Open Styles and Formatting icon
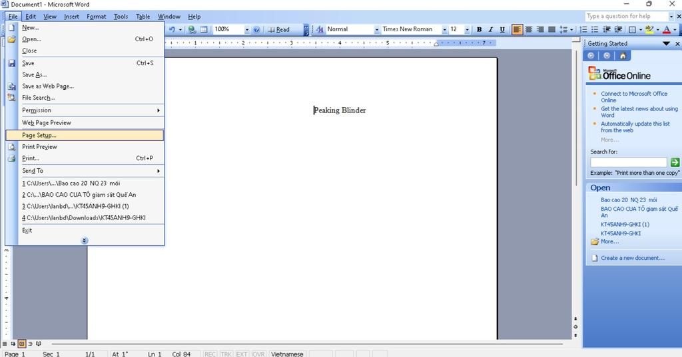The image size is (682, 357). pyautogui.click(x=320, y=29)
